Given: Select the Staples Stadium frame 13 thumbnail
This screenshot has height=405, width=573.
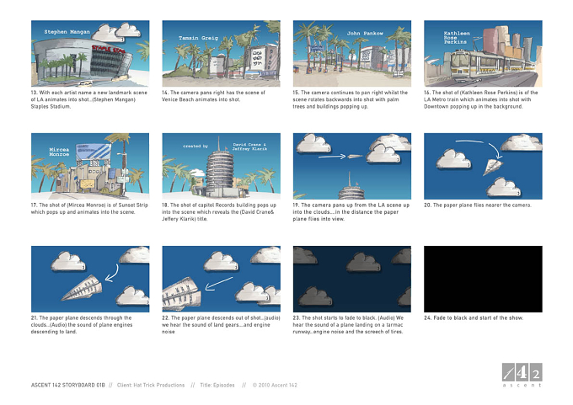Looking at the screenshot, I should [x=90, y=53].
